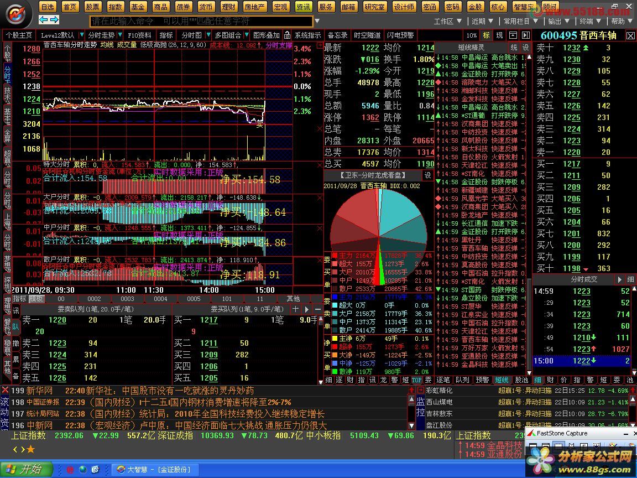Open the 闪电预警 tab
The image size is (637, 478).
(x=400, y=35)
